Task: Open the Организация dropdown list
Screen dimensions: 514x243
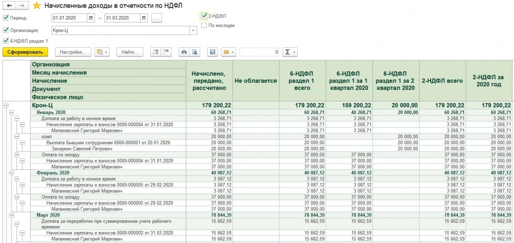Action: [x=193, y=31]
